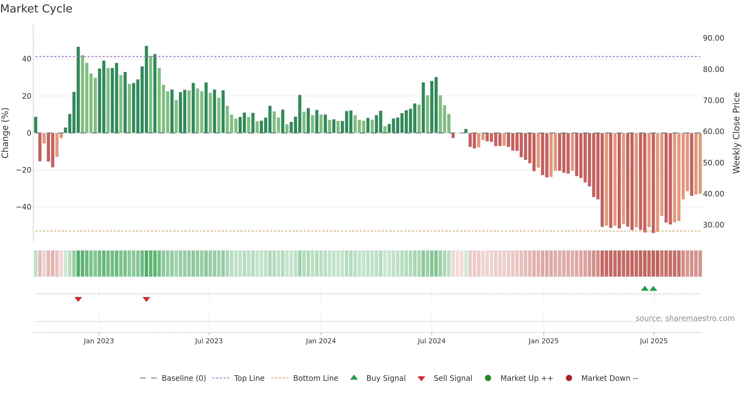This screenshot has height=419, width=745.
Task: Click the 0 tick on the Change axis
Action: (29, 133)
